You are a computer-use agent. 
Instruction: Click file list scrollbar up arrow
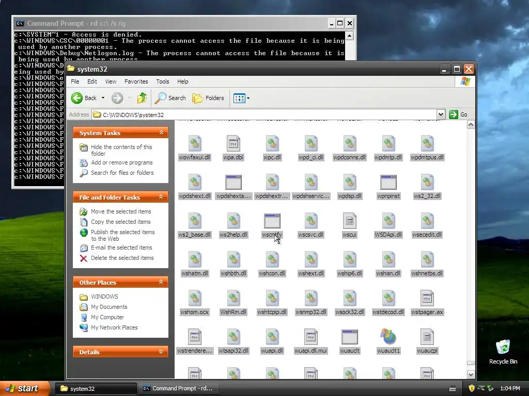(471, 125)
